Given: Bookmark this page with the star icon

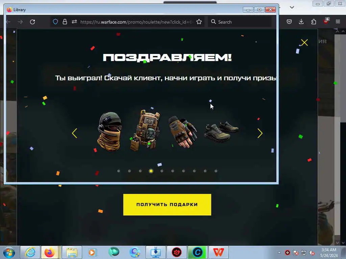Looking at the screenshot, I should pyautogui.click(x=199, y=22).
